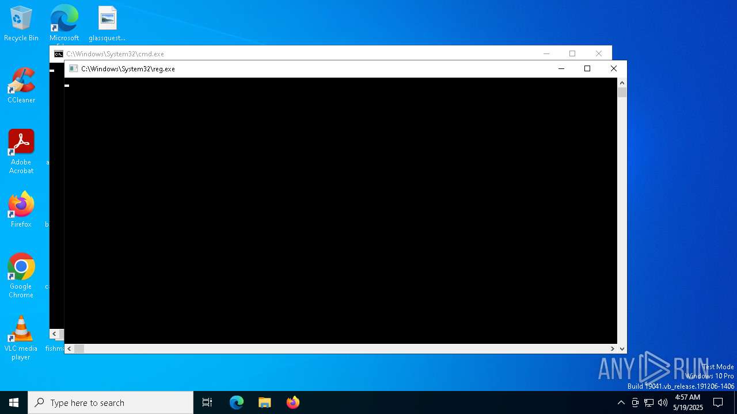Minimize the cmd.exe window
The image size is (737, 414).
pos(546,53)
